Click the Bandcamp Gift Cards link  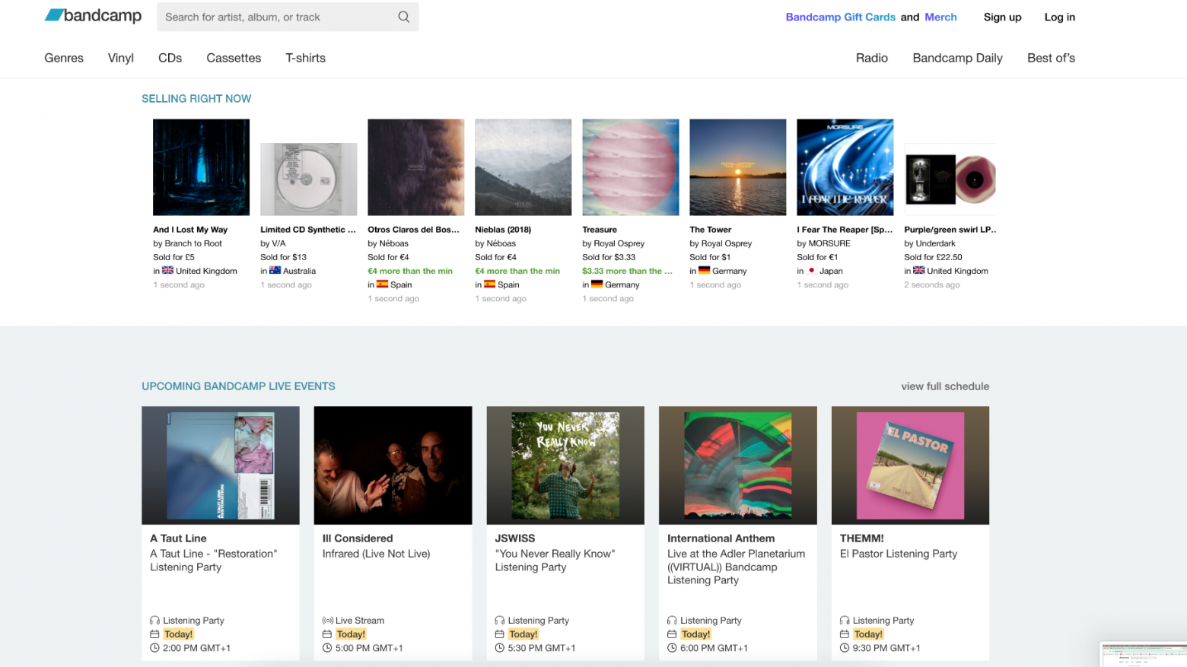[x=840, y=17]
